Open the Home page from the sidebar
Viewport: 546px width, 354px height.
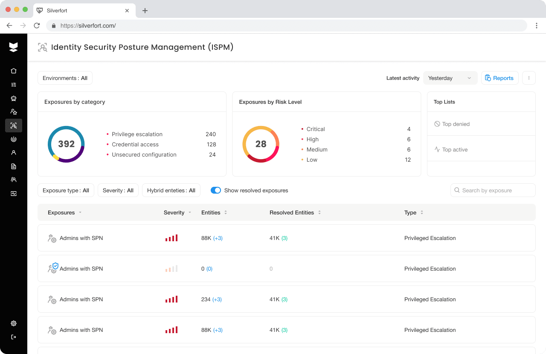pos(14,71)
